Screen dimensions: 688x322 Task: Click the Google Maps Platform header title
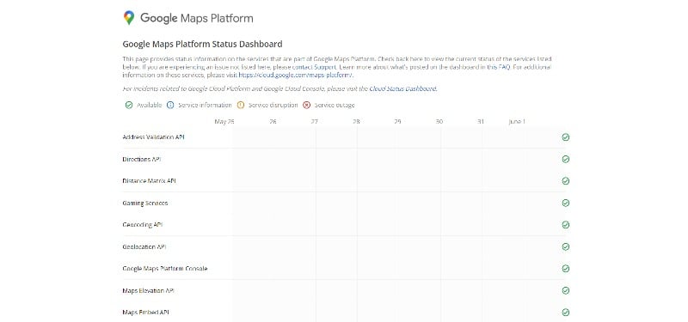coord(197,18)
